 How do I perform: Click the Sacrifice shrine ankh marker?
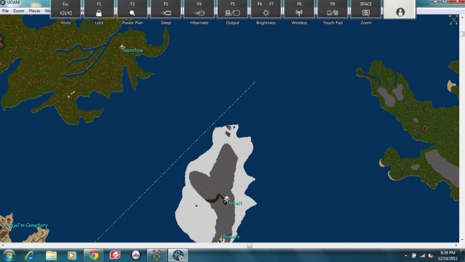point(122,47)
